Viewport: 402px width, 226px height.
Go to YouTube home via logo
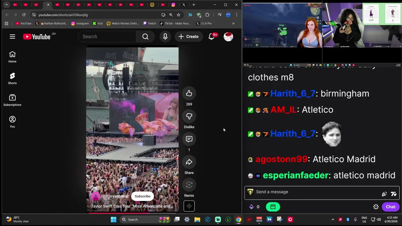coord(37,37)
